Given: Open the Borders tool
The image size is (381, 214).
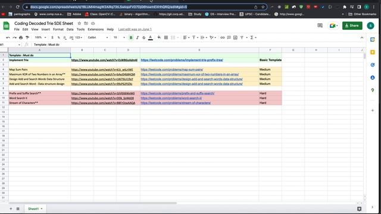Looking at the screenshot, I should click(166, 37).
